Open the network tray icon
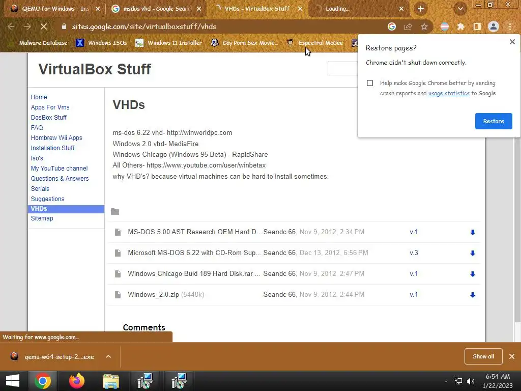Image resolution: width=521 pixels, height=391 pixels. click(458, 381)
